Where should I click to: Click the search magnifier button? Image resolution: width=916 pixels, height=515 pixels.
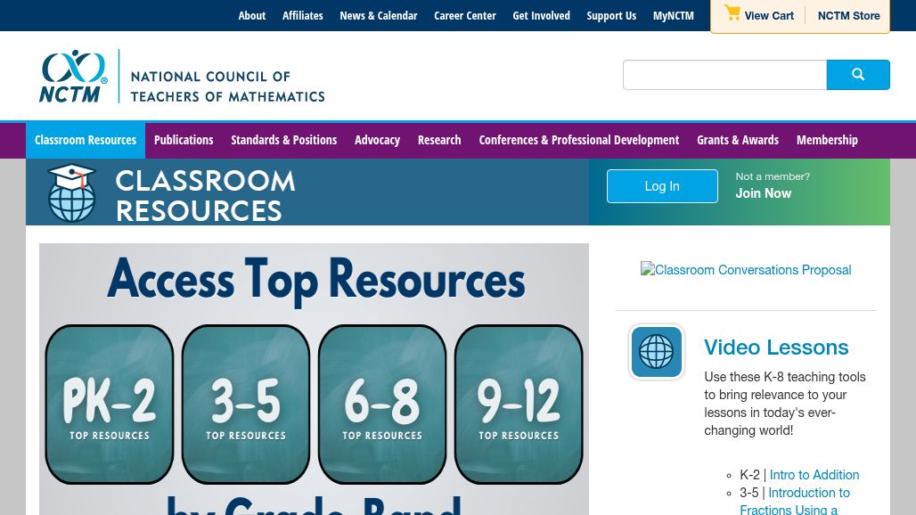coord(857,75)
